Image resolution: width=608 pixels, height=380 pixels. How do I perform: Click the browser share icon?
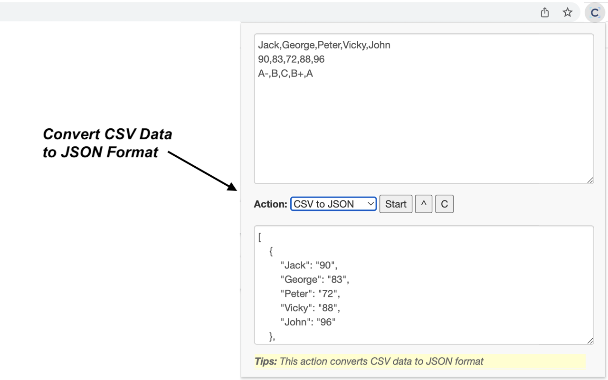545,12
